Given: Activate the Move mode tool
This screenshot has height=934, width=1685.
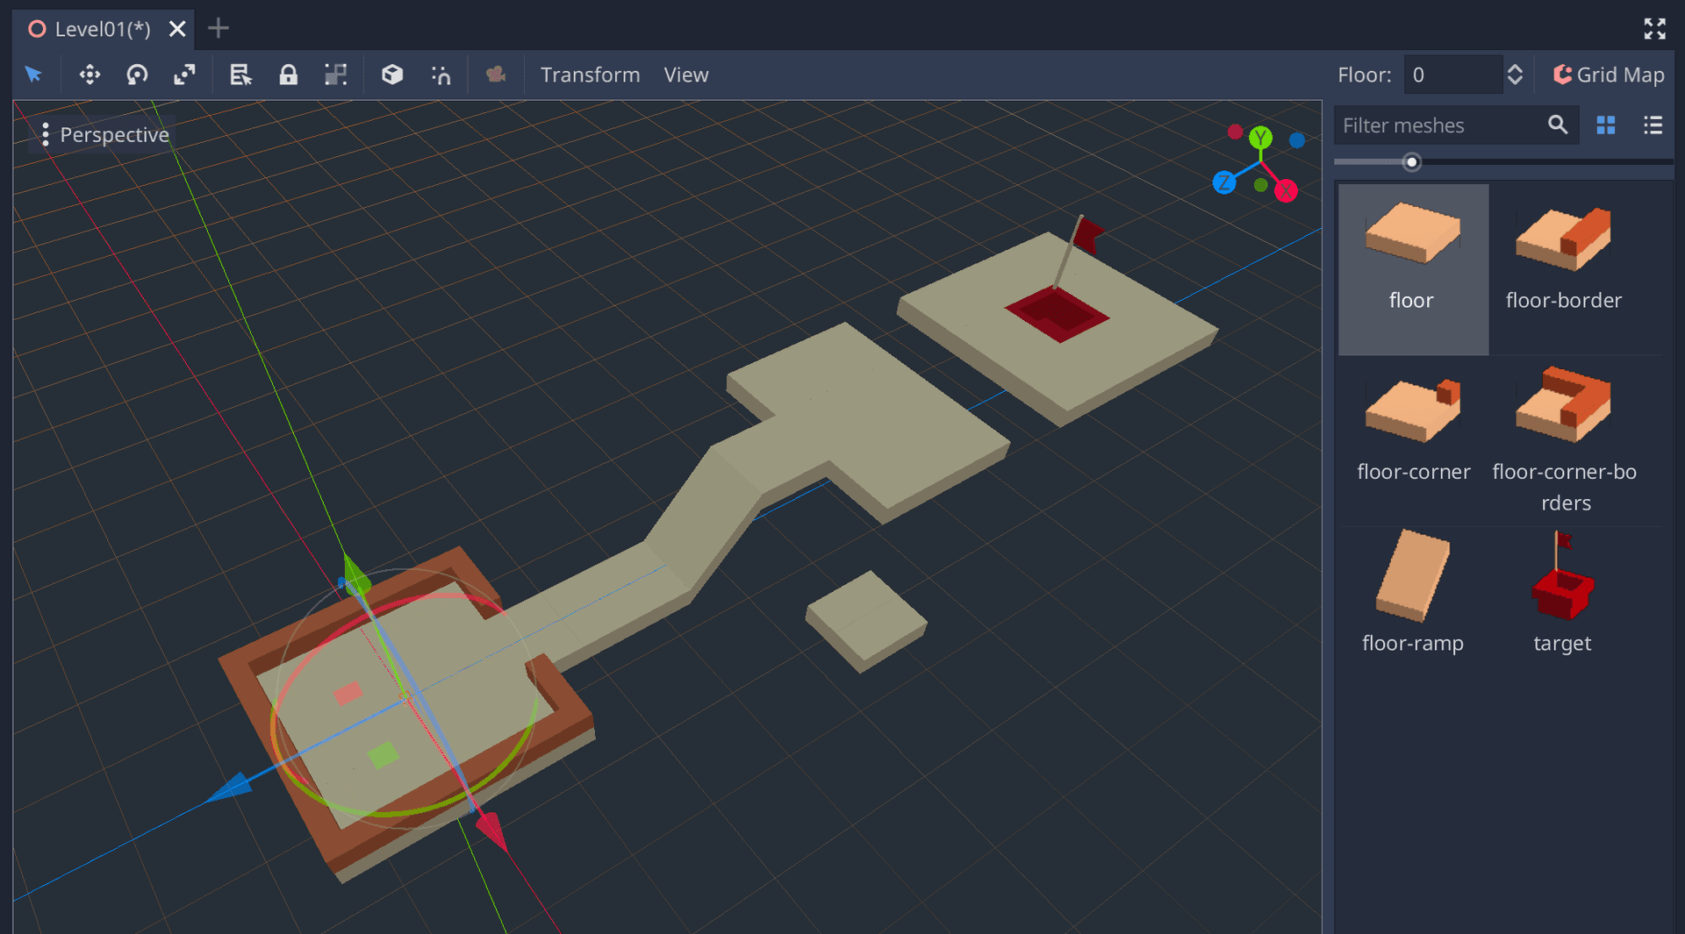Looking at the screenshot, I should [x=90, y=75].
